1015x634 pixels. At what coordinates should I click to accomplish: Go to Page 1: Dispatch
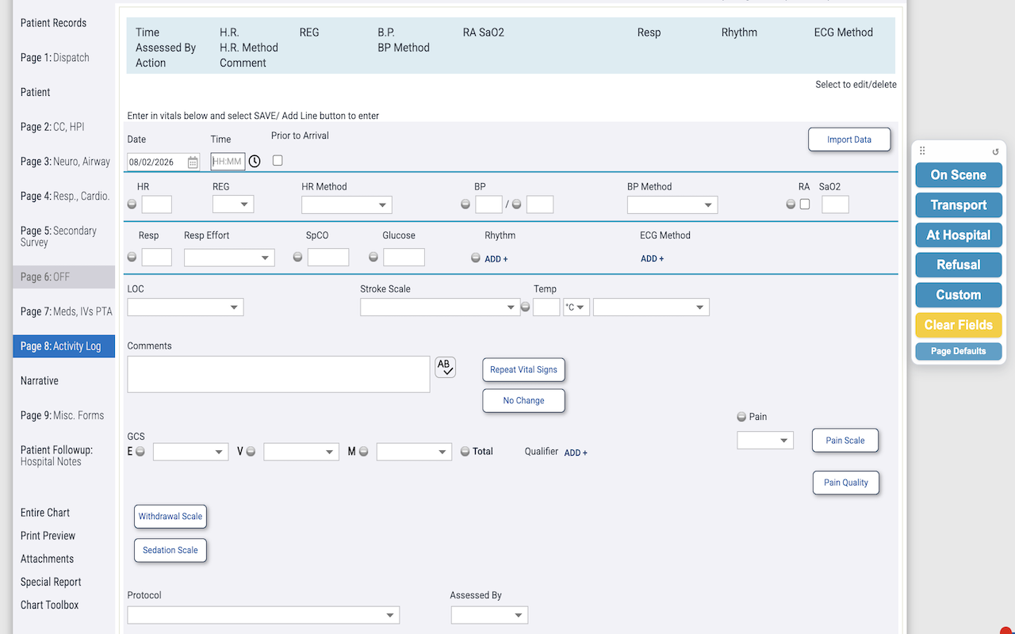click(55, 58)
